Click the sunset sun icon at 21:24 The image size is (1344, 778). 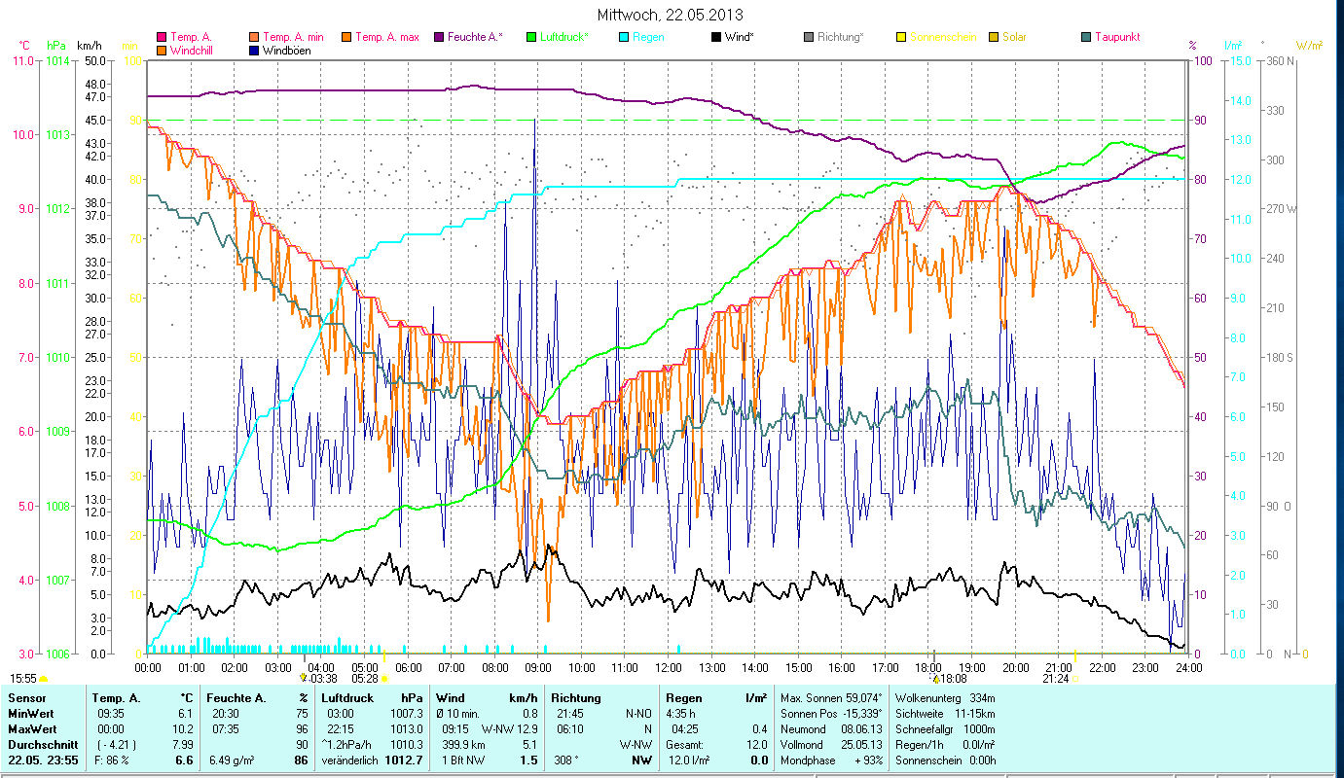point(1074,678)
